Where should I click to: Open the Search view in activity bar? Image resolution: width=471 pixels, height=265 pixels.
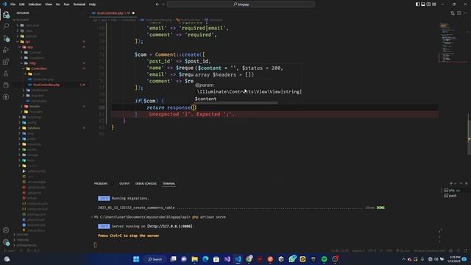tap(6, 26)
